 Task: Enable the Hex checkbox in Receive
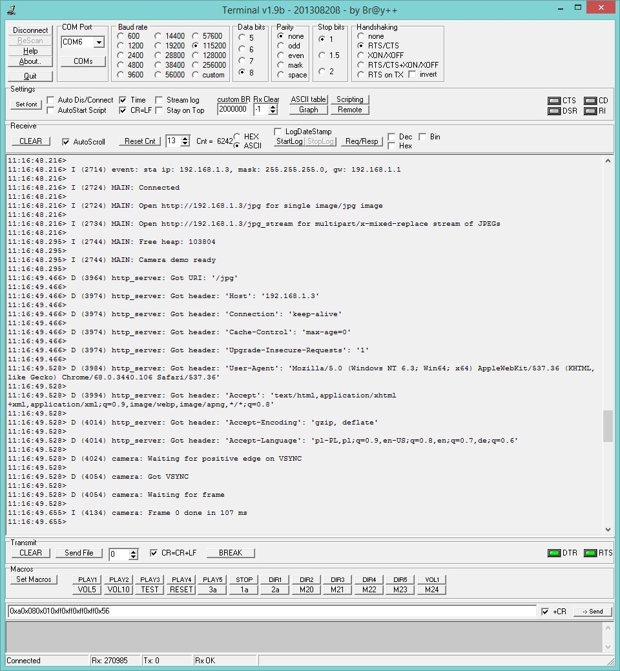pos(391,146)
